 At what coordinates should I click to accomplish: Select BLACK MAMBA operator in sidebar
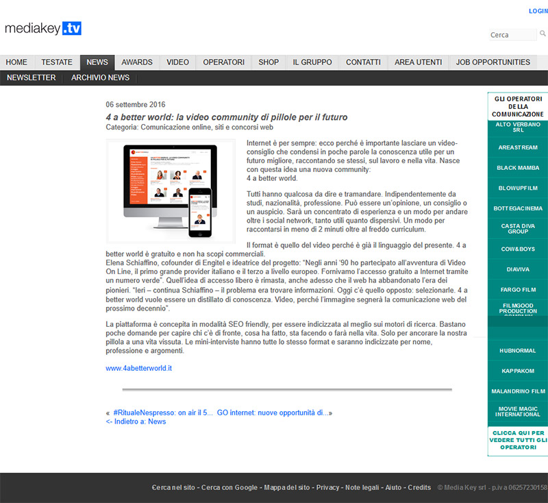(517, 168)
